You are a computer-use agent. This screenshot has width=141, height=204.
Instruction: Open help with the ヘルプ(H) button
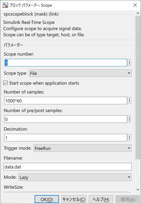coord(101,199)
